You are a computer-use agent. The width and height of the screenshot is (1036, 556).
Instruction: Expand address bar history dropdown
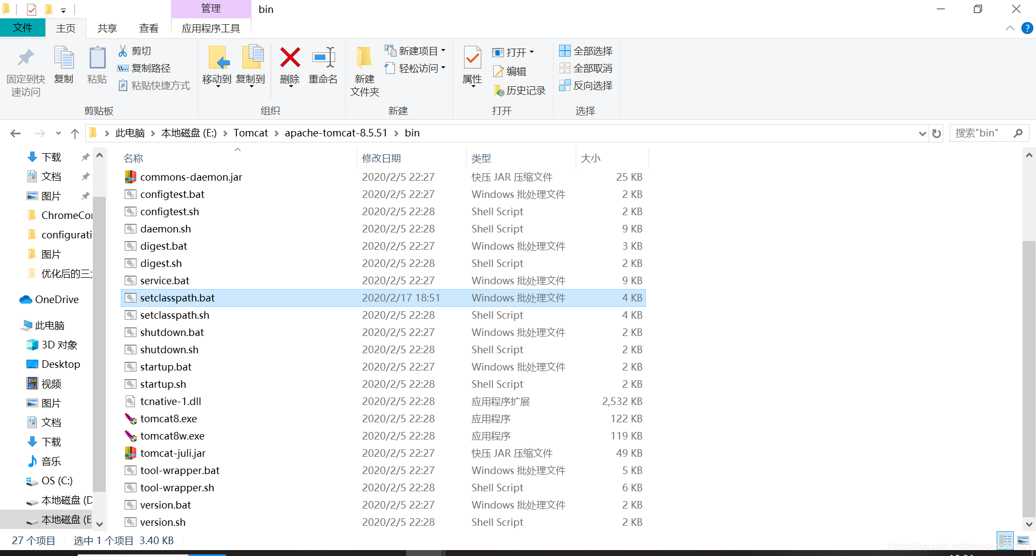pyautogui.click(x=922, y=133)
